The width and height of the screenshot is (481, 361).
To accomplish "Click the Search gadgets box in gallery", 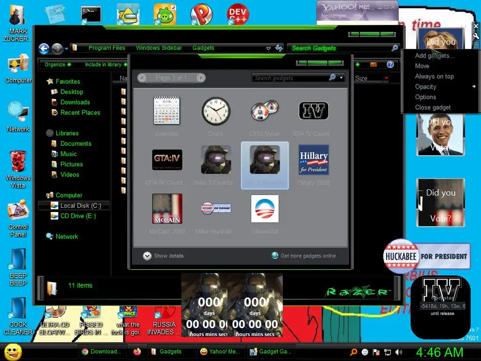I will click(x=291, y=78).
